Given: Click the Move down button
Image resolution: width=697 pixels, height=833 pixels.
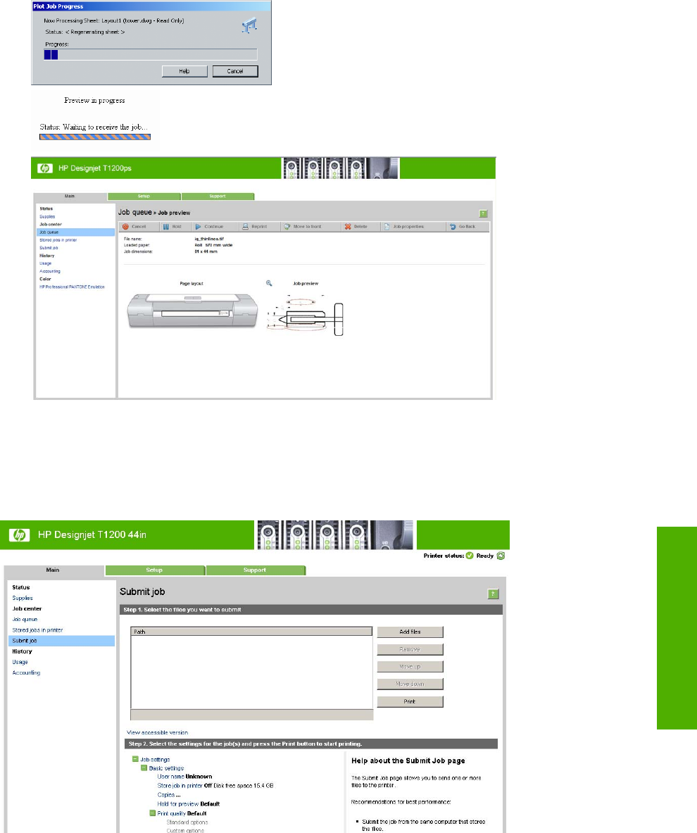Looking at the screenshot, I should 410,684.
